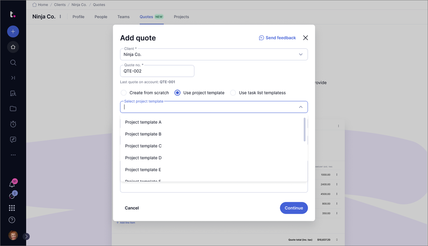Select the Use project template radio option
The width and height of the screenshot is (428, 246).
click(x=178, y=93)
